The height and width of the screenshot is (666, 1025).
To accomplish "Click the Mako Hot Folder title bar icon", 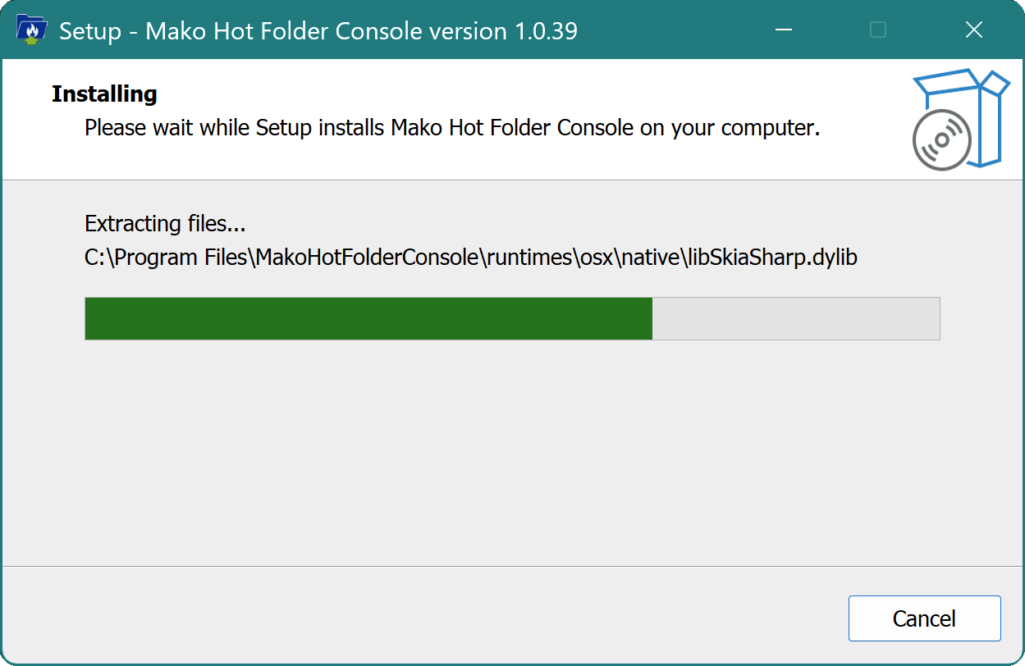I will (31, 30).
